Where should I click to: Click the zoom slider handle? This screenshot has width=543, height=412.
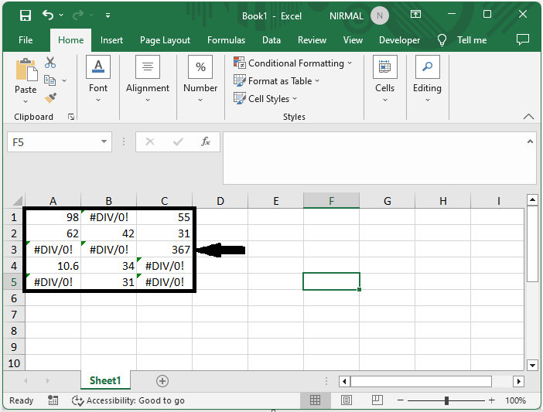click(x=446, y=400)
